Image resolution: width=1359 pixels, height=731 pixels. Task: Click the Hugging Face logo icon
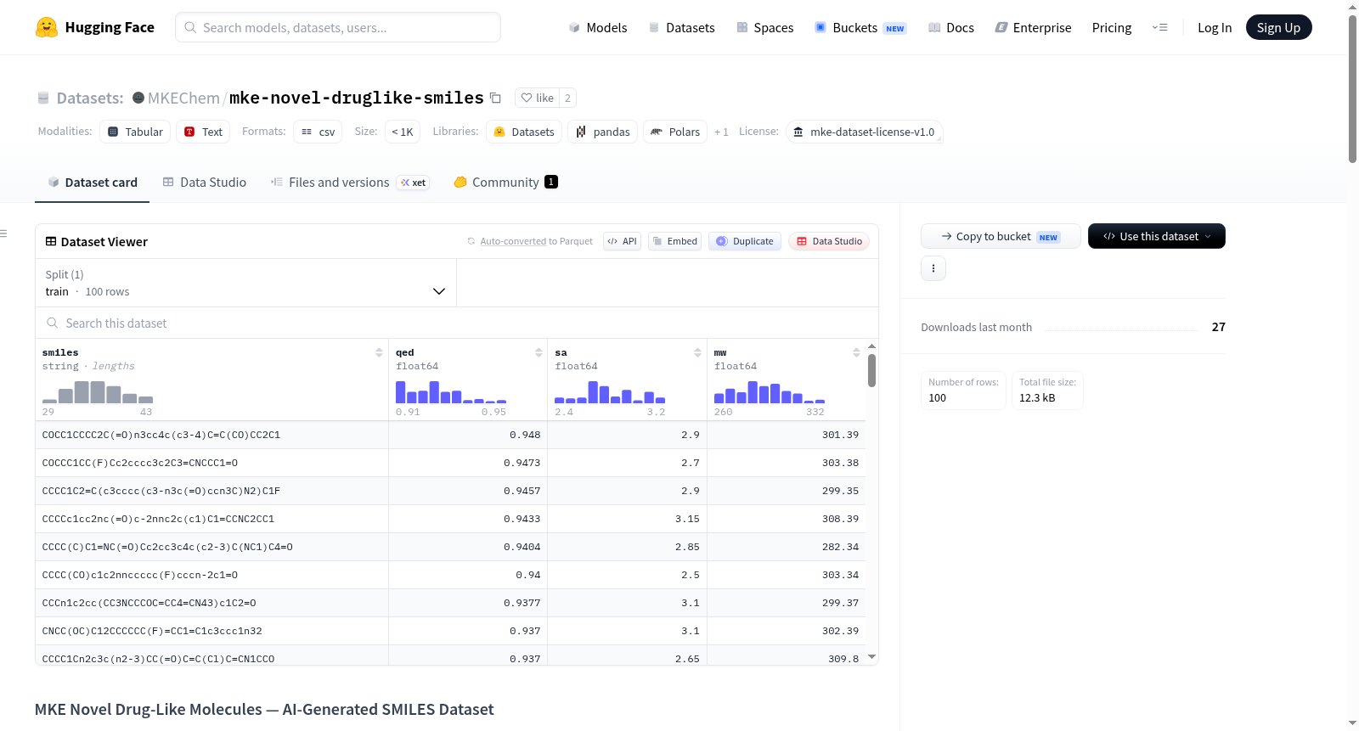47,27
